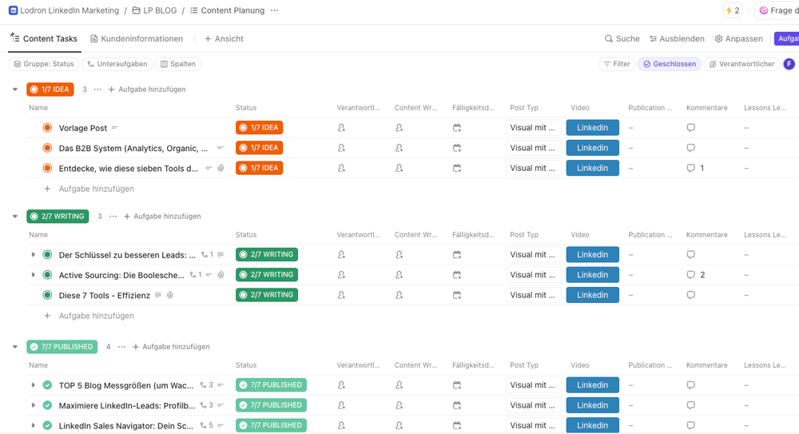The width and height of the screenshot is (799, 434).
Task: Click attachment icon on Diese 7 Tools - Effizienz
Action: click(170, 295)
